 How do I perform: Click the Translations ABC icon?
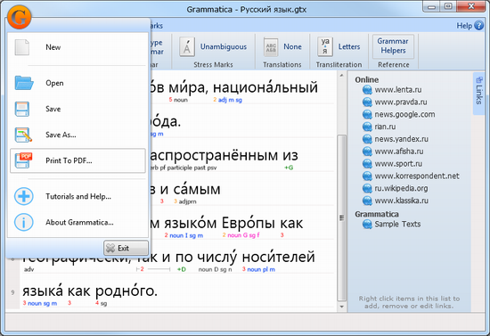pos(271,47)
